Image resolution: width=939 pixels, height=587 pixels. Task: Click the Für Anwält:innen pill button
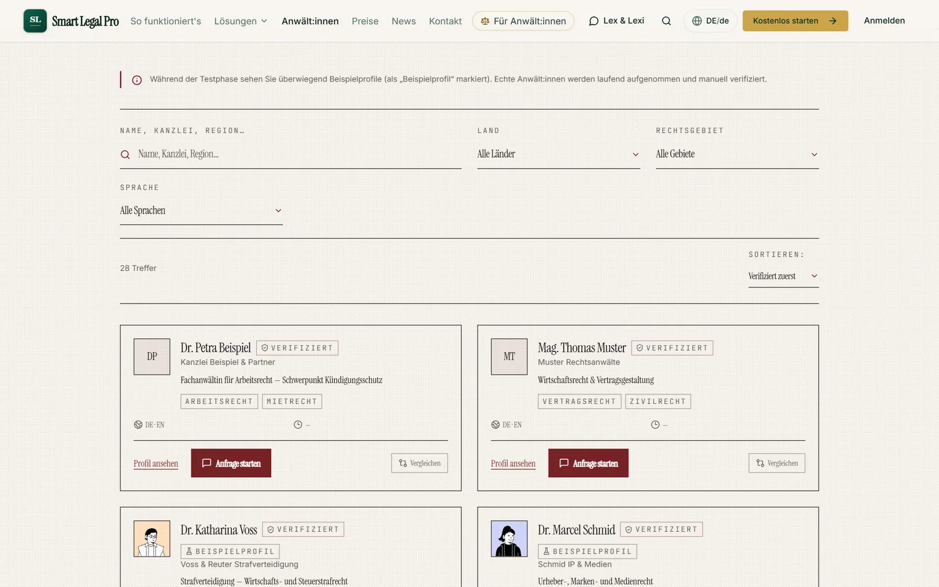[x=523, y=21]
